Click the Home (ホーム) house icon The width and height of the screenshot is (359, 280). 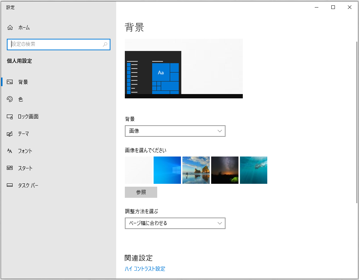pos(10,28)
